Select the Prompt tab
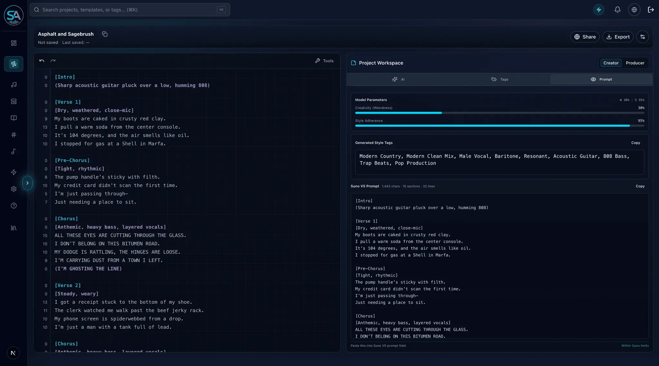Screen dimensions: 659x366 (x=601, y=79)
